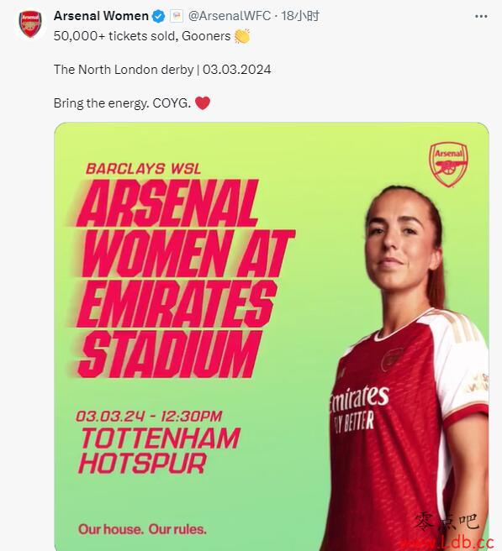Click the Arsenal crest on the poster

pyautogui.click(x=448, y=164)
